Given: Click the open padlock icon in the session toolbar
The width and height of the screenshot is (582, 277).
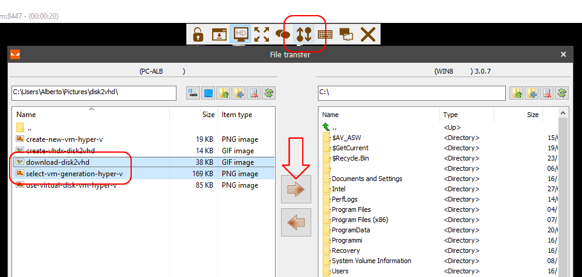Looking at the screenshot, I should coord(199,34).
